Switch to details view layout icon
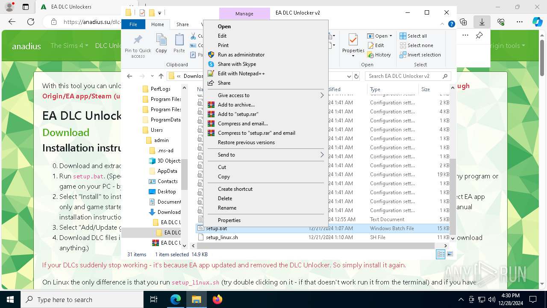 coord(440,255)
